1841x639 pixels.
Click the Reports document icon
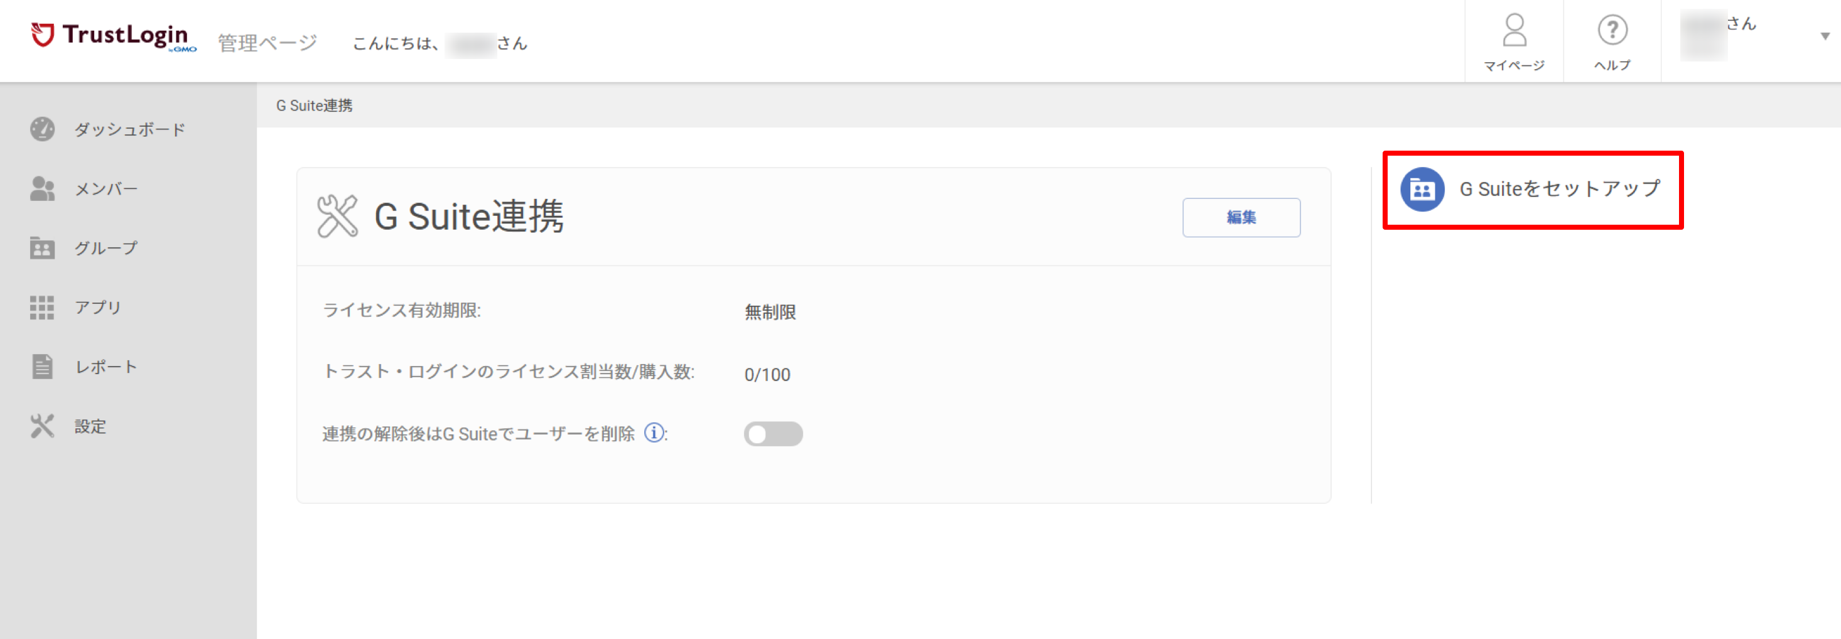(42, 367)
